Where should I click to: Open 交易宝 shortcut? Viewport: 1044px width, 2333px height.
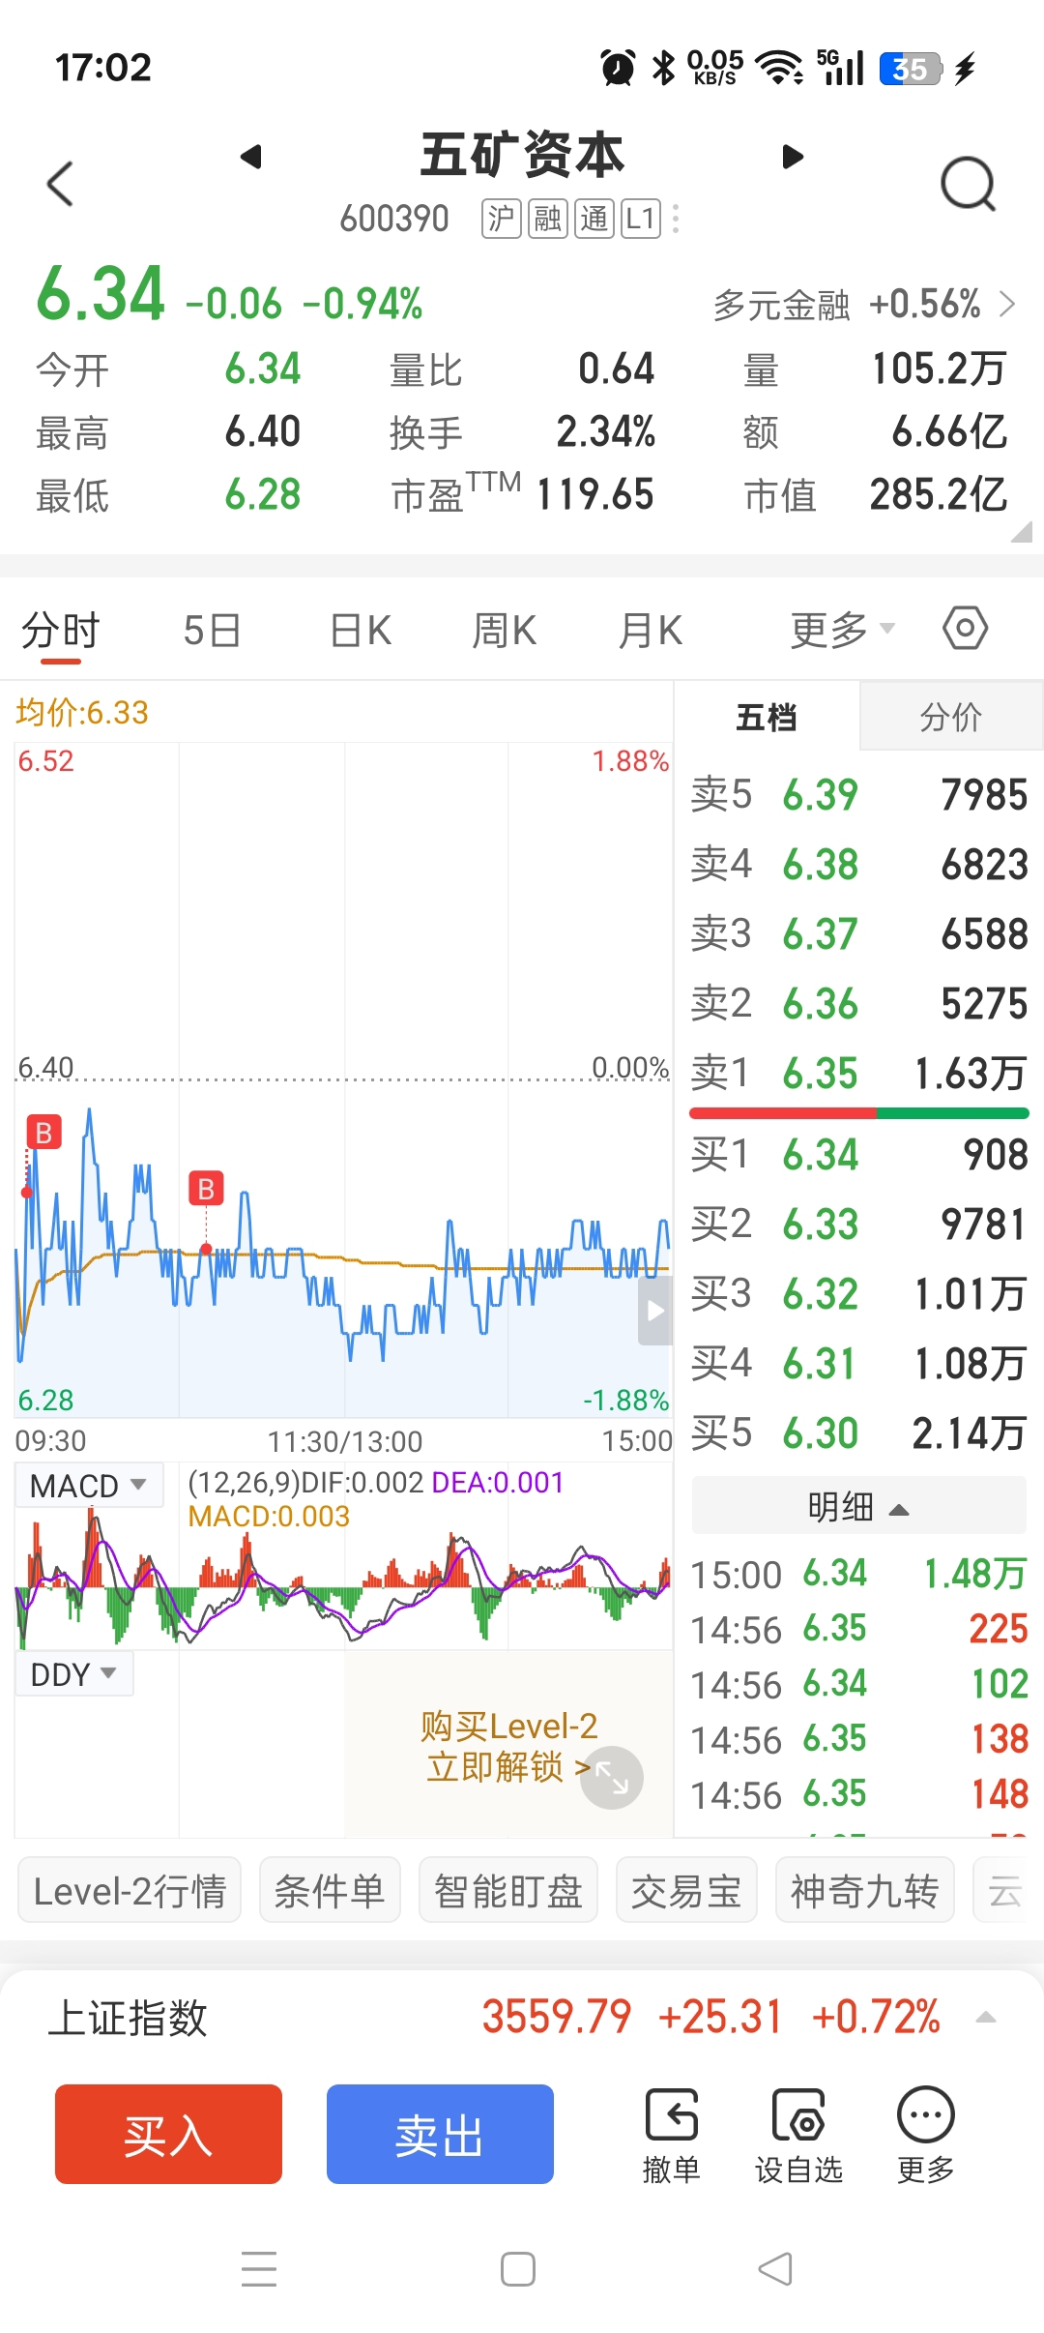686,1890
